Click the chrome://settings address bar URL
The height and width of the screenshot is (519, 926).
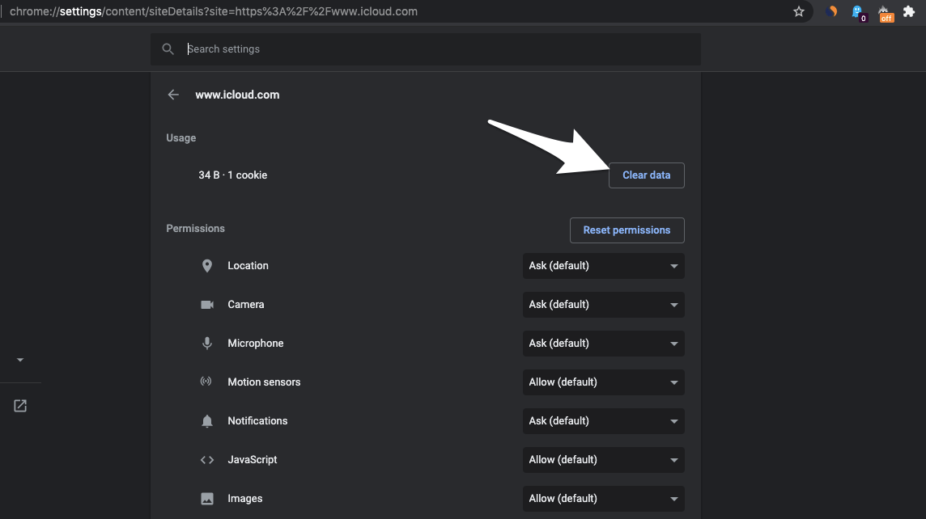tap(214, 12)
